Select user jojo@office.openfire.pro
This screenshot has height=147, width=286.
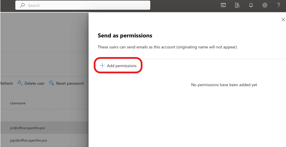click(44, 140)
